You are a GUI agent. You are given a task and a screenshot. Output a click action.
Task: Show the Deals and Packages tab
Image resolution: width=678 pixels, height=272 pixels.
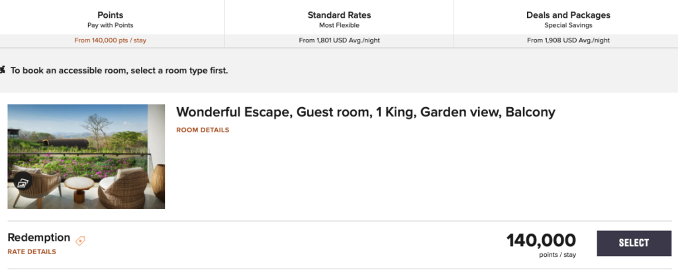(x=568, y=15)
